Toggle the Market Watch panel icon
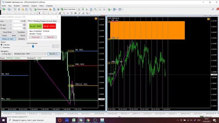This screenshot has width=219, height=123. (15, 9)
